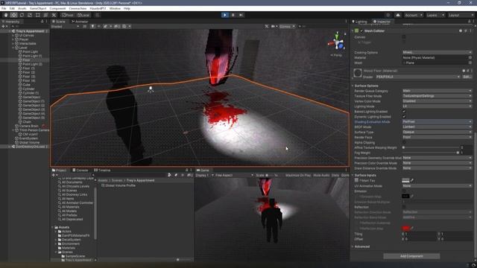
Task: Switch to the Console tab
Action: click(x=80, y=170)
